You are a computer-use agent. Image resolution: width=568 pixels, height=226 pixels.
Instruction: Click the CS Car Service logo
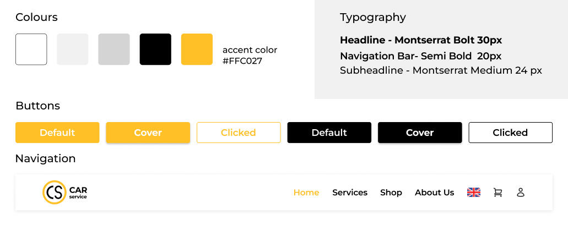click(64, 192)
